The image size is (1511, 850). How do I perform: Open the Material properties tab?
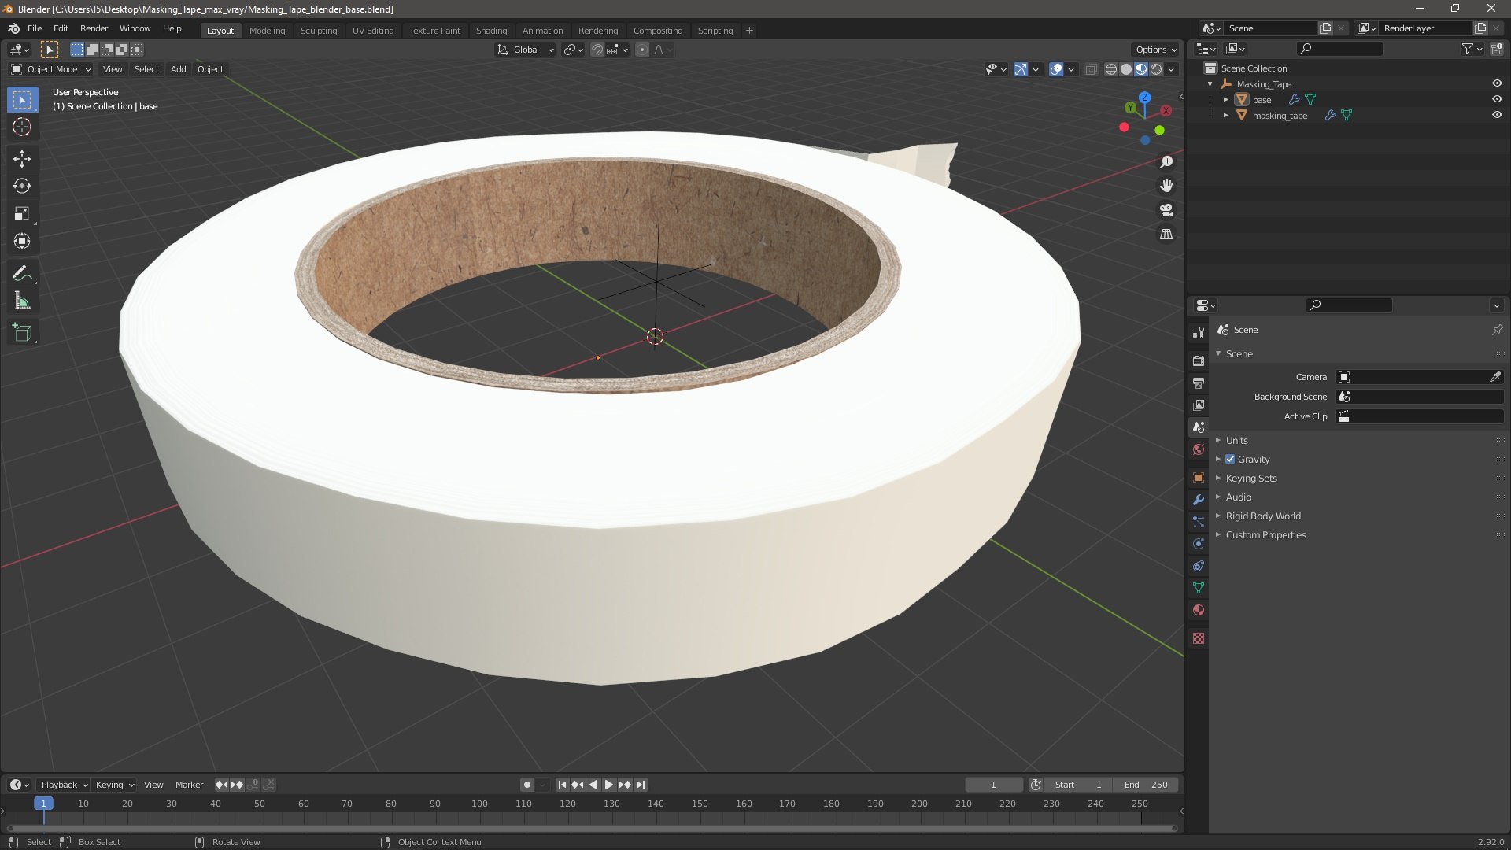click(1199, 610)
